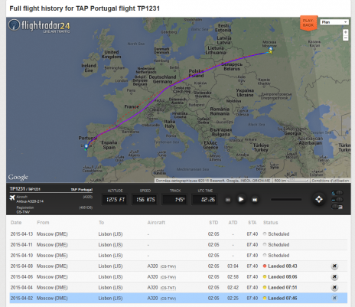Start flight playback with play button
This screenshot has height=307, width=355.
(241, 199)
